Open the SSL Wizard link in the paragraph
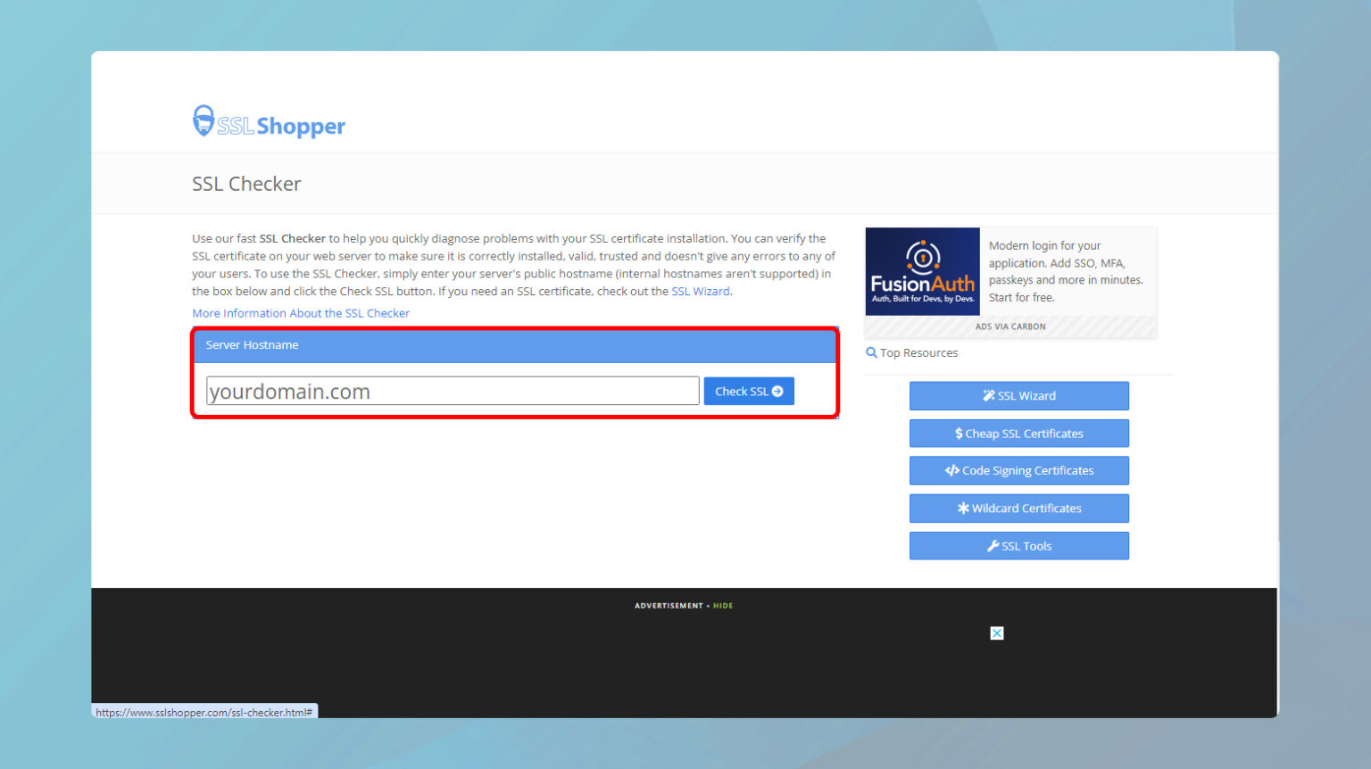Image resolution: width=1371 pixels, height=769 pixels. (700, 291)
